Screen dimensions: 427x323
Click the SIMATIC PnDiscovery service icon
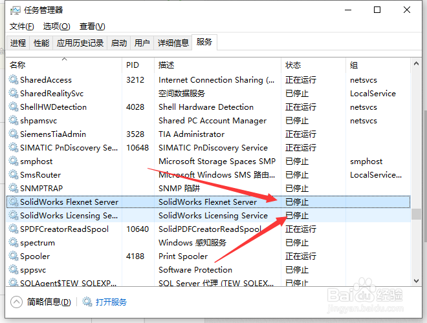coord(14,147)
